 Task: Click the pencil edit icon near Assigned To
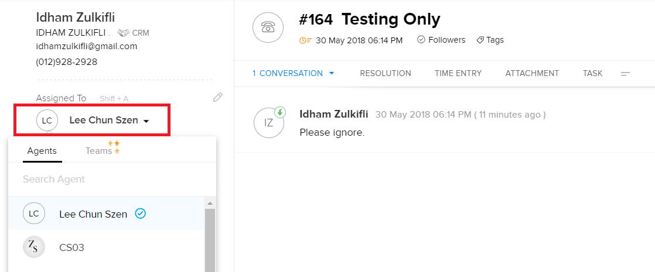tap(218, 97)
